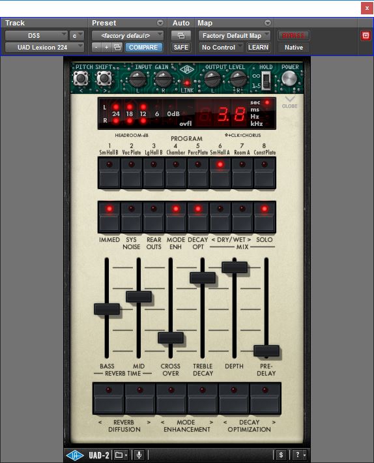Image resolution: width=374 pixels, height=463 pixels.
Task: Open plug-in automation enable window icon
Action: pos(180,36)
